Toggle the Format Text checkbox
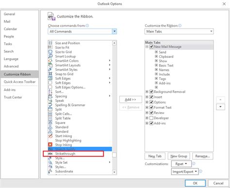230x188 pixels. click(x=151, y=107)
